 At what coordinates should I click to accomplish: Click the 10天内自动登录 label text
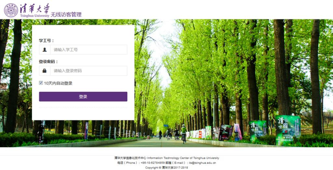pos(58,83)
